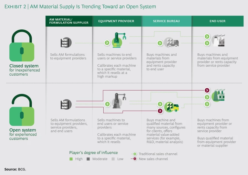Click the High influence green legend swatch
248x175 pixels.
point(71,159)
